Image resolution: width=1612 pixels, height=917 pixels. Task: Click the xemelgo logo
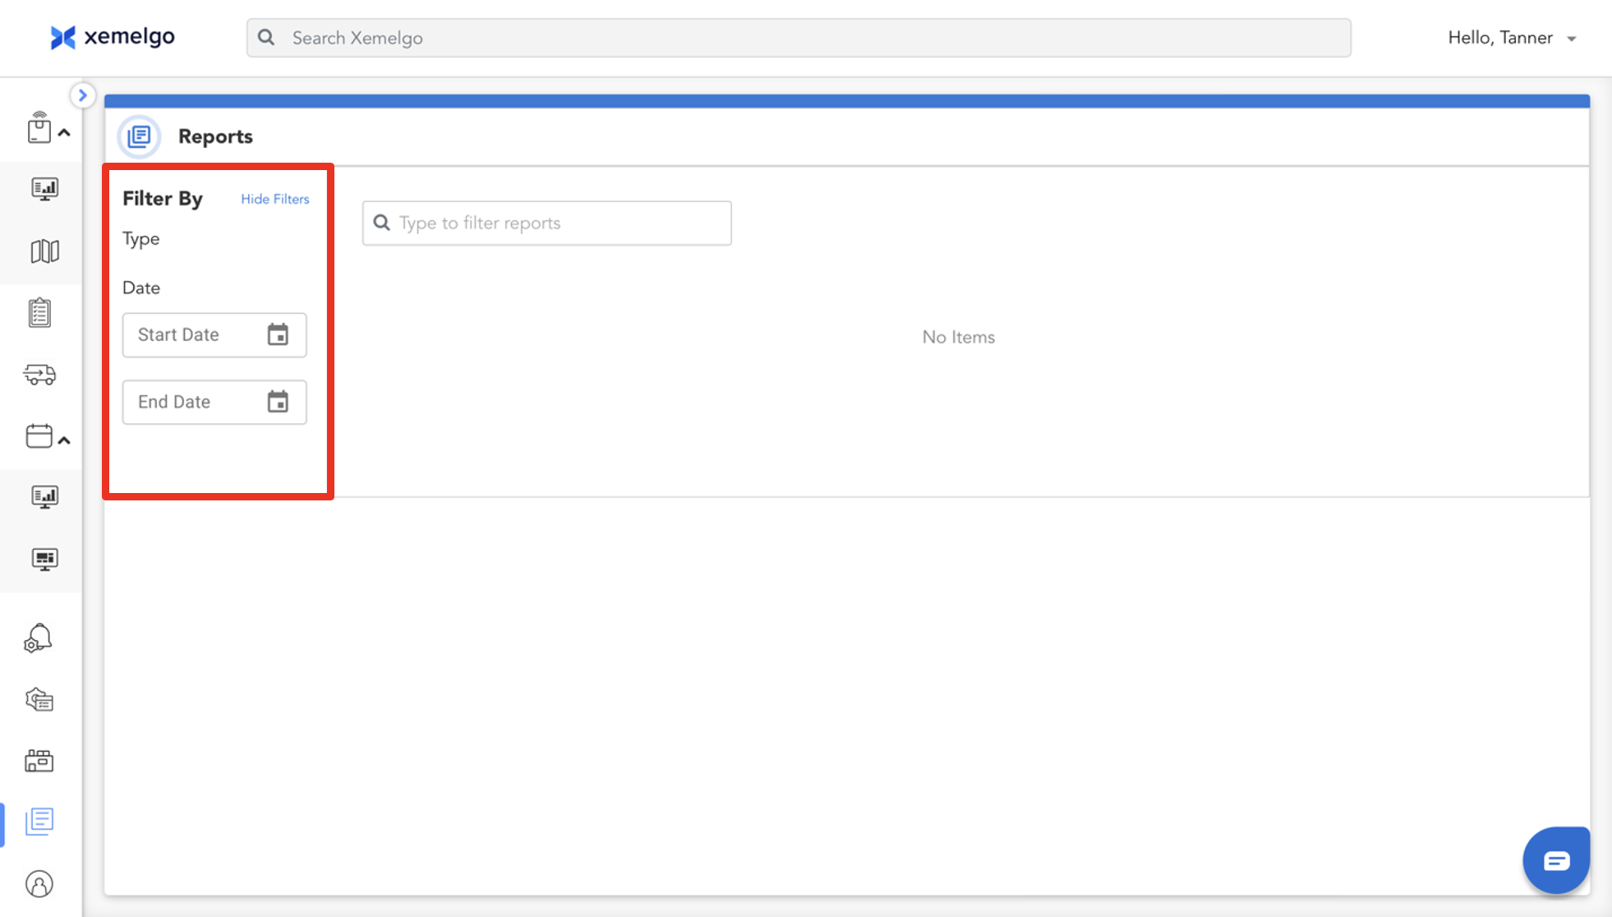click(113, 37)
